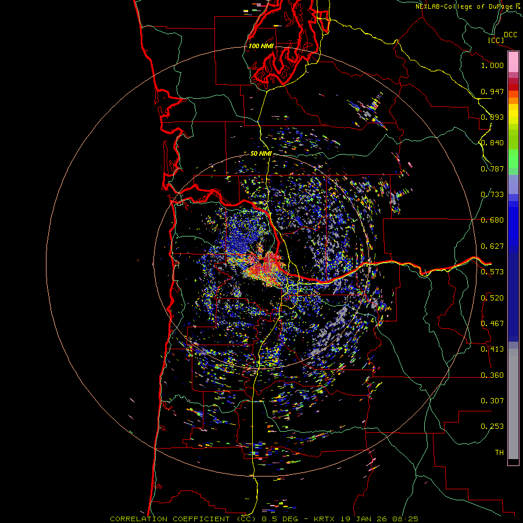Click the TH threshold label
Viewport: 523px width, 523px height.
[x=499, y=453]
